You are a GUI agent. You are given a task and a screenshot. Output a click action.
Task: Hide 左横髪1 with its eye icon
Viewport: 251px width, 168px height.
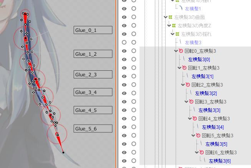(x=124, y=8)
